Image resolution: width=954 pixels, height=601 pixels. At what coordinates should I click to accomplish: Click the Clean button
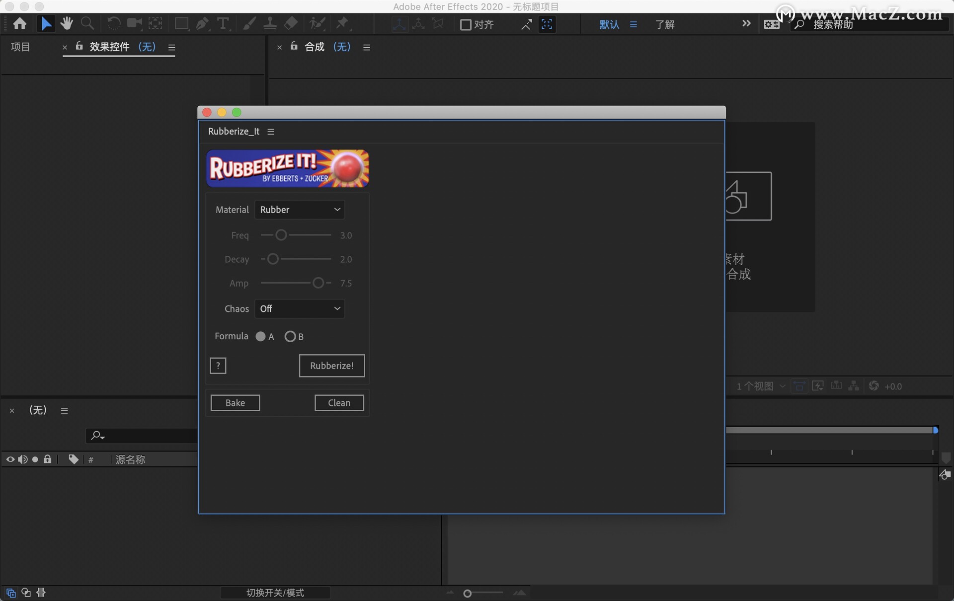click(339, 403)
